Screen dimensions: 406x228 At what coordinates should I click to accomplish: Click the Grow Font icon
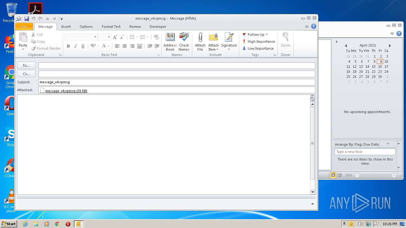(x=115, y=37)
